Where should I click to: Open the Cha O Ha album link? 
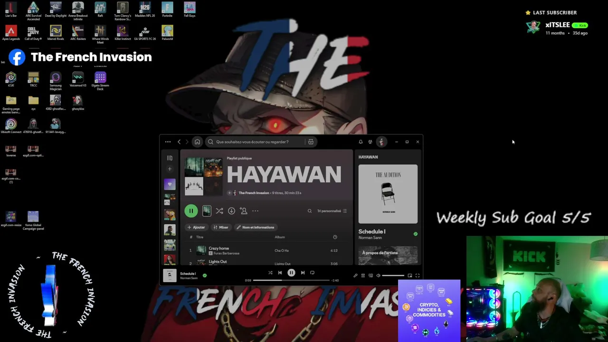coord(282,250)
